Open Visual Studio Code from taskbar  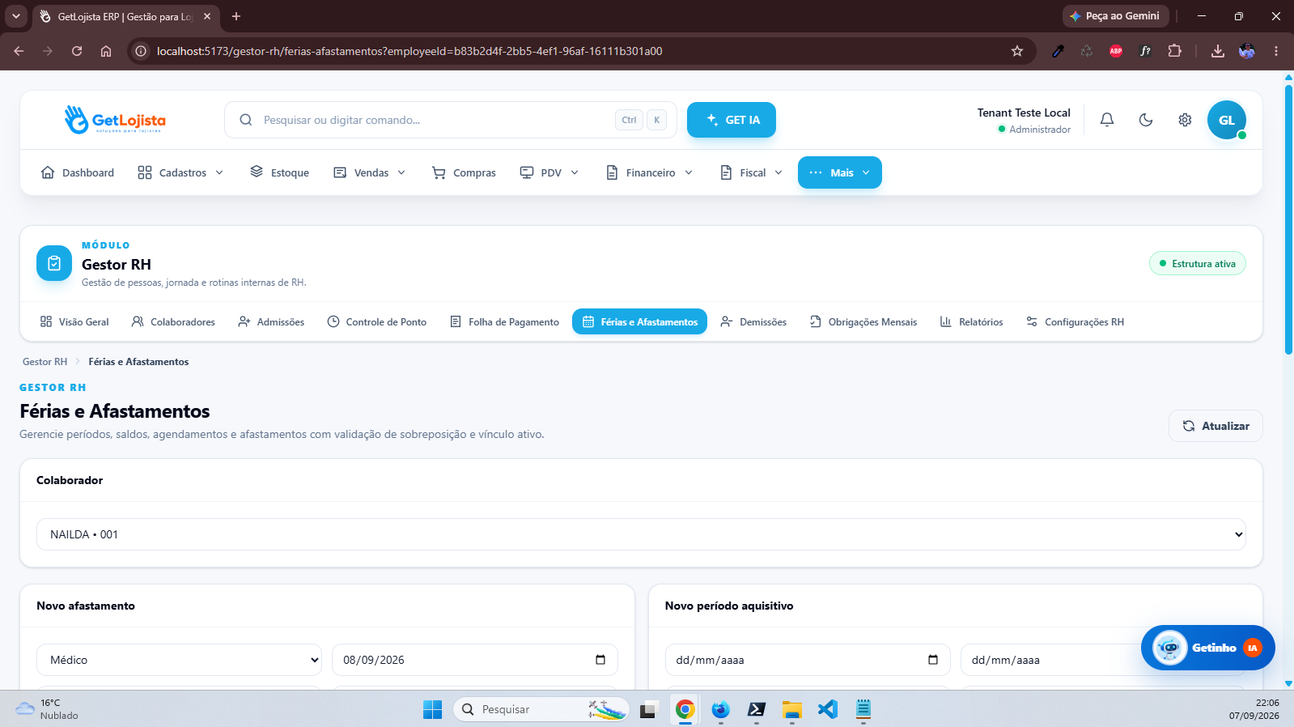click(827, 709)
